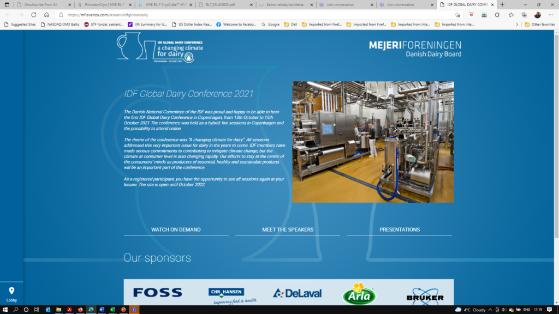Reload the page with the refresh icon
Viewport: 559px width, 314px height.
[x=33, y=15]
